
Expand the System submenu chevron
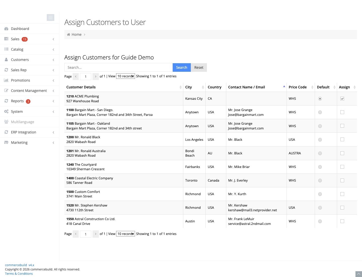pos(53,112)
